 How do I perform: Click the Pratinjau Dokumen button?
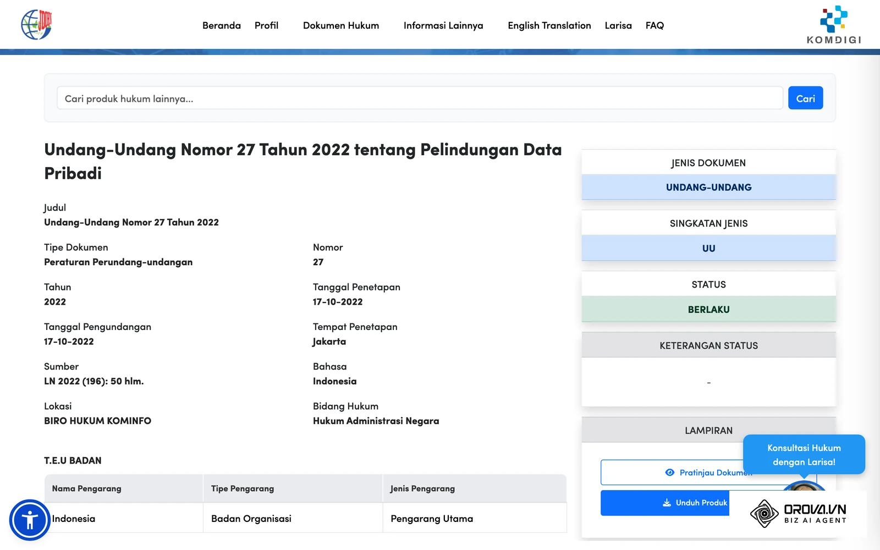pos(708,472)
